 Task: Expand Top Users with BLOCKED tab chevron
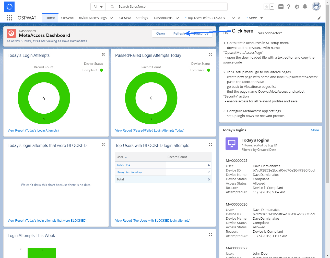coord(233,18)
